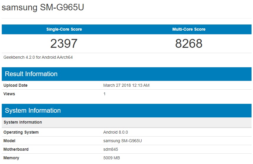Select the Multi-Core Score column header
This screenshot has width=253, height=164.
coord(189,29)
